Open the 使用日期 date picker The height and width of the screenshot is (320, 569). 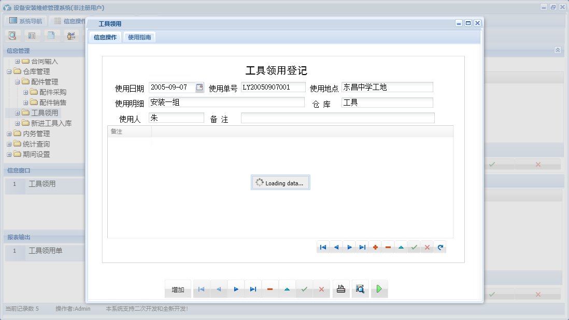click(x=198, y=87)
